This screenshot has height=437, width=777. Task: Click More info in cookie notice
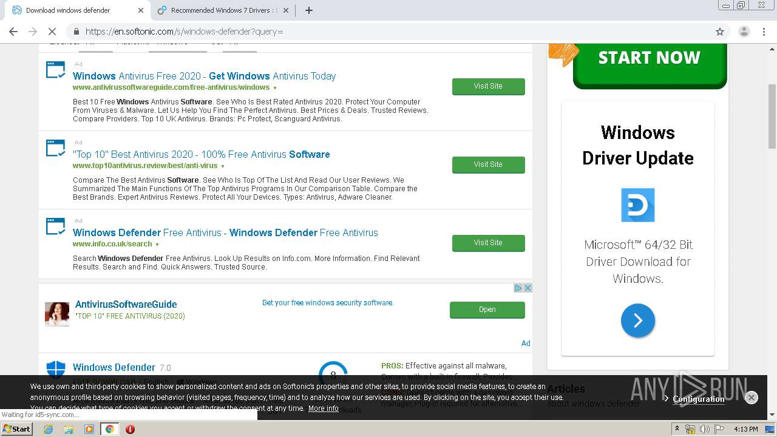[324, 408]
